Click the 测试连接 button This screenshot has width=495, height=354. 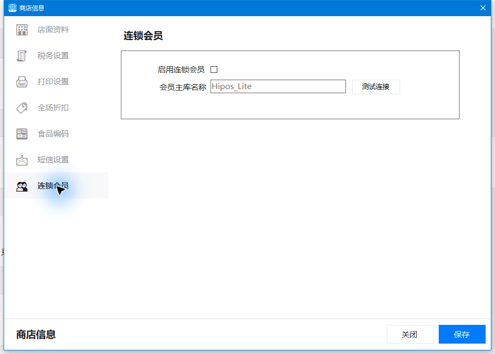click(376, 87)
